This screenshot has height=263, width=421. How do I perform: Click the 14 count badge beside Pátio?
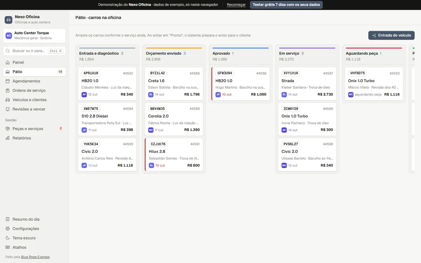pyautogui.click(x=60, y=72)
